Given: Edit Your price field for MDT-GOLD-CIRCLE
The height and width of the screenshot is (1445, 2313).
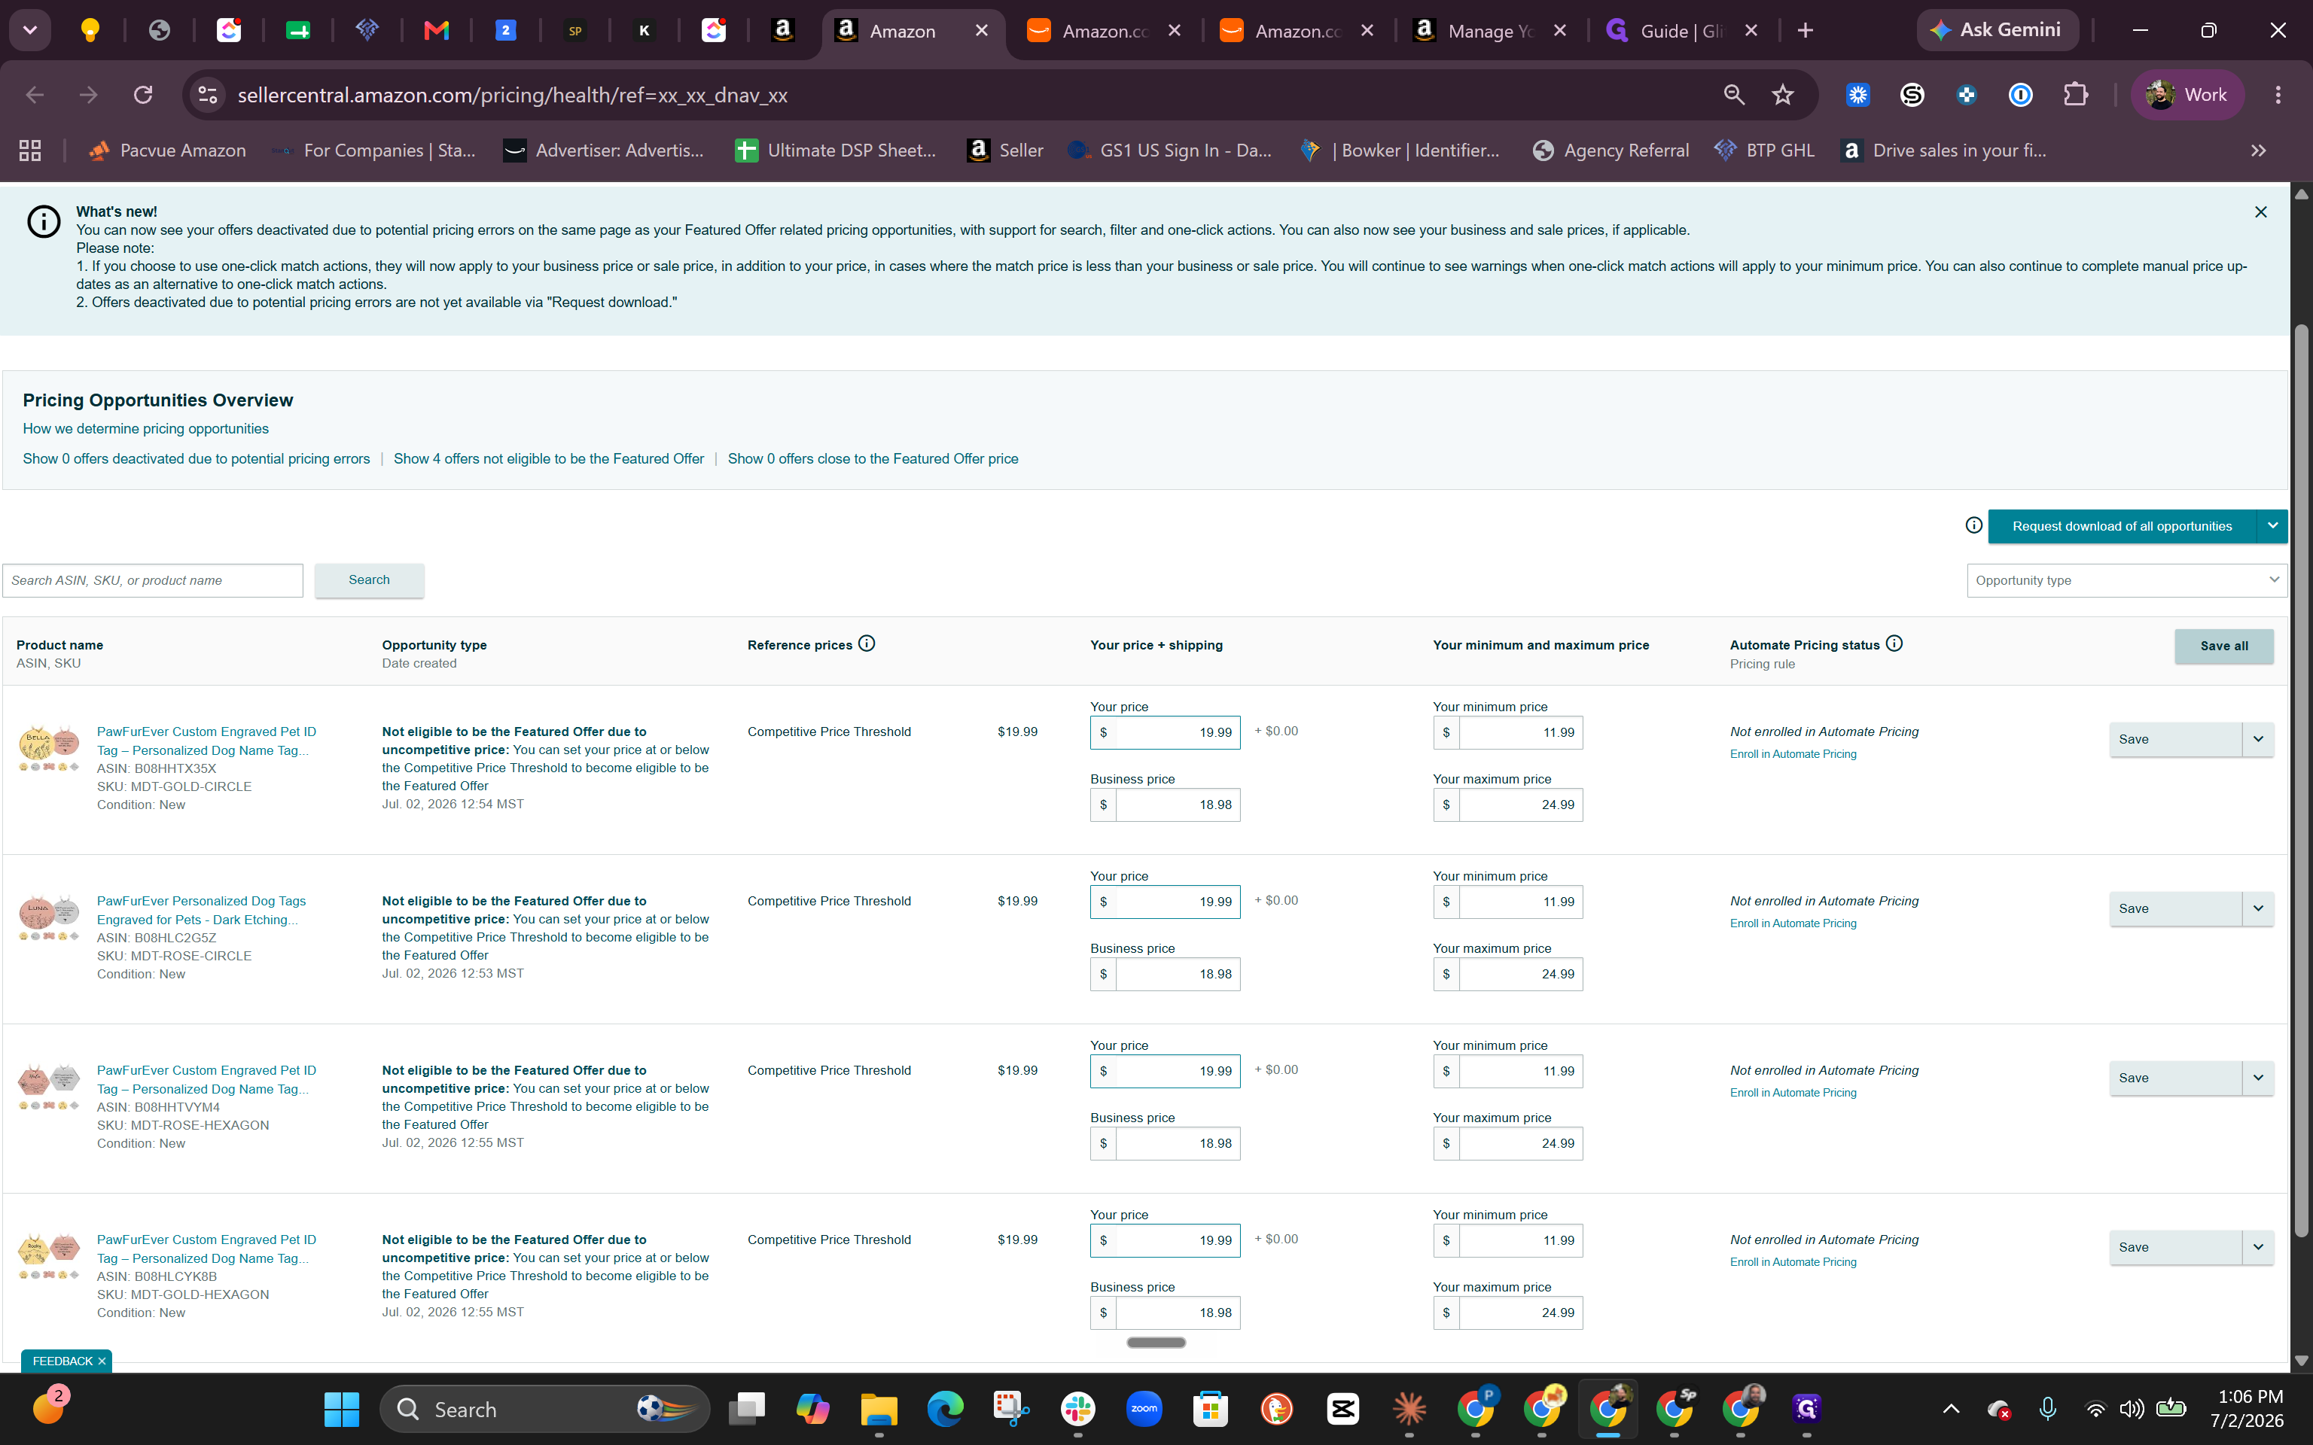Looking at the screenshot, I should [1165, 732].
